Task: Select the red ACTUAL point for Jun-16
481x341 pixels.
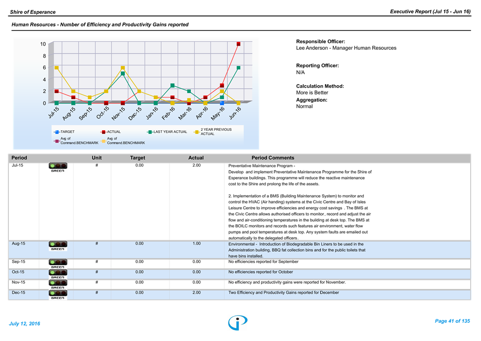Action: click(238, 44)
